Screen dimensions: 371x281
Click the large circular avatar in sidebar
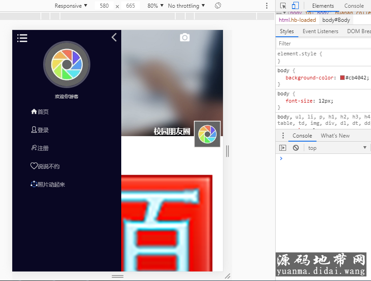click(x=67, y=64)
